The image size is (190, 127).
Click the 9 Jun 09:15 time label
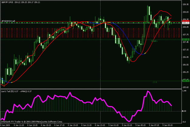click(168, 125)
